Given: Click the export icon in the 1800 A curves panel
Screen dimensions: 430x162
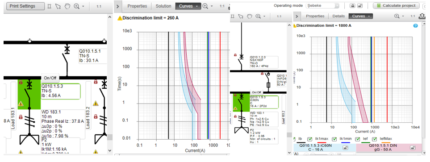Looking at the screenshot, I should coord(422,17).
